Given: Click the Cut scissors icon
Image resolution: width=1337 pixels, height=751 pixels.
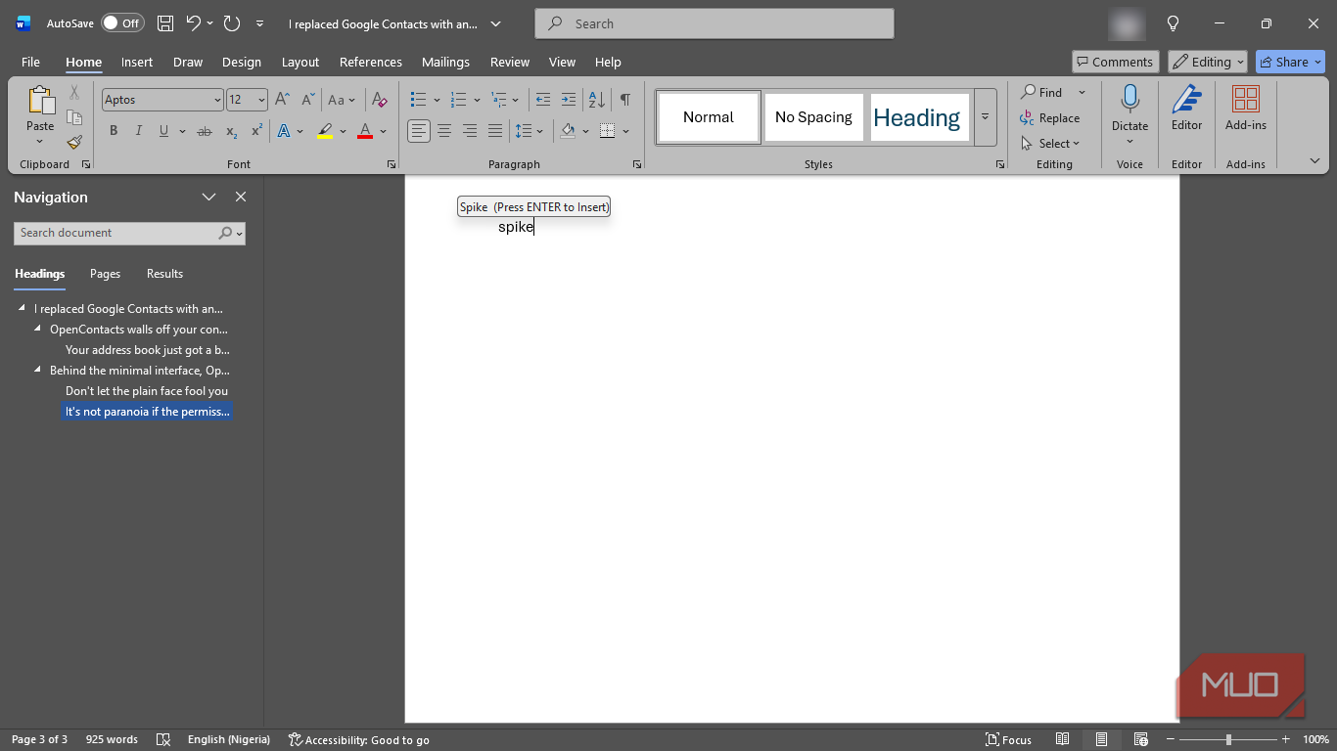Looking at the screenshot, I should (x=74, y=93).
